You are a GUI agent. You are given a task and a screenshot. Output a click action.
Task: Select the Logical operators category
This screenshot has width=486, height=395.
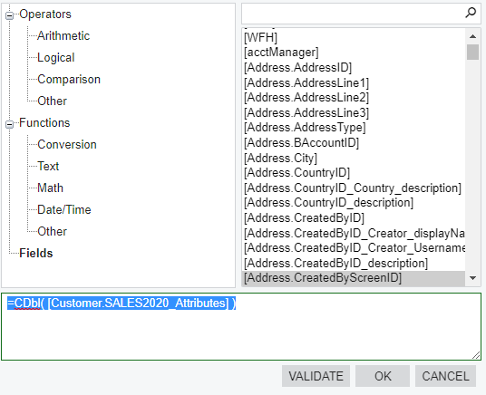click(x=56, y=58)
